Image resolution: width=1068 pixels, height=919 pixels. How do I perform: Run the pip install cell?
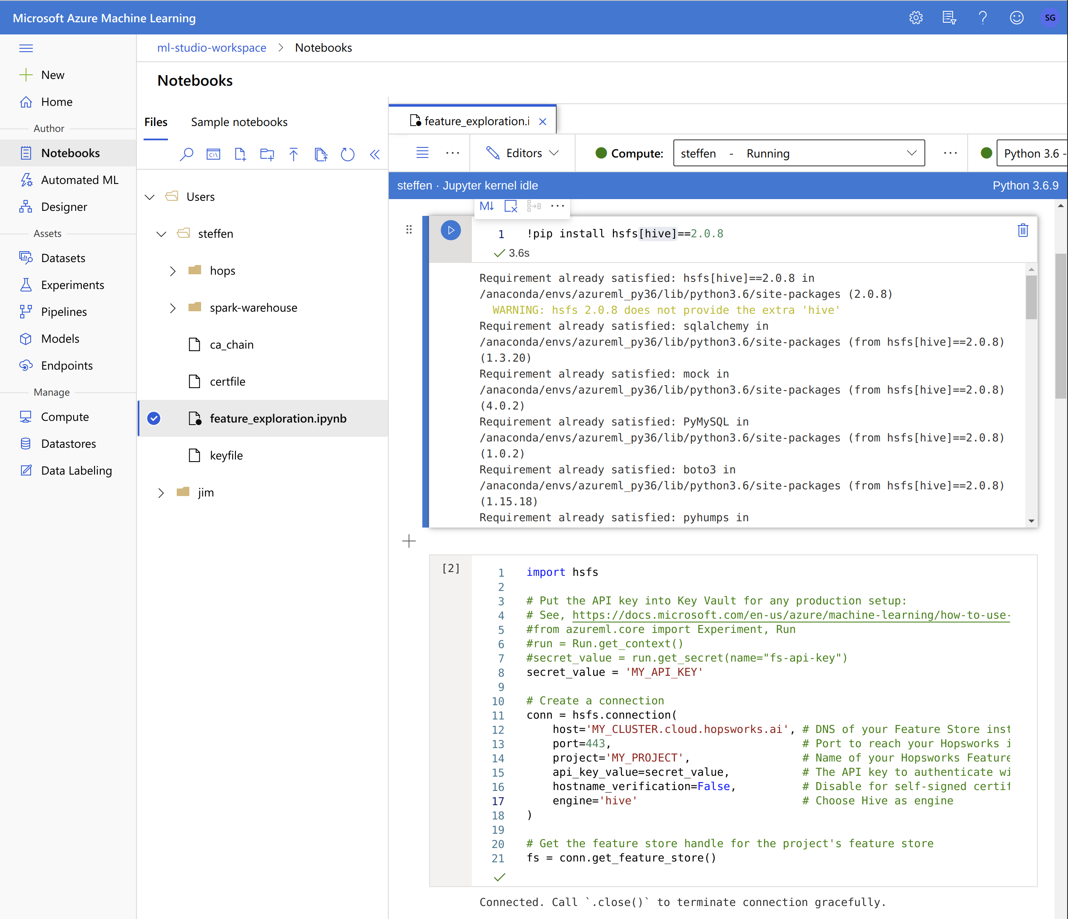pos(450,230)
